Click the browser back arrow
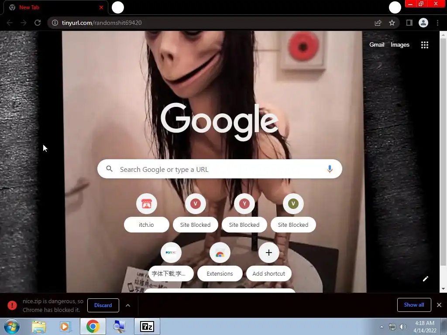Screen dimensions: 447x335 pyautogui.click(x=10, y=23)
